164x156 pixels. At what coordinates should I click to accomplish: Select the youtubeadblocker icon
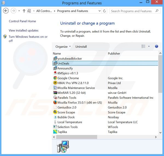[55, 58]
